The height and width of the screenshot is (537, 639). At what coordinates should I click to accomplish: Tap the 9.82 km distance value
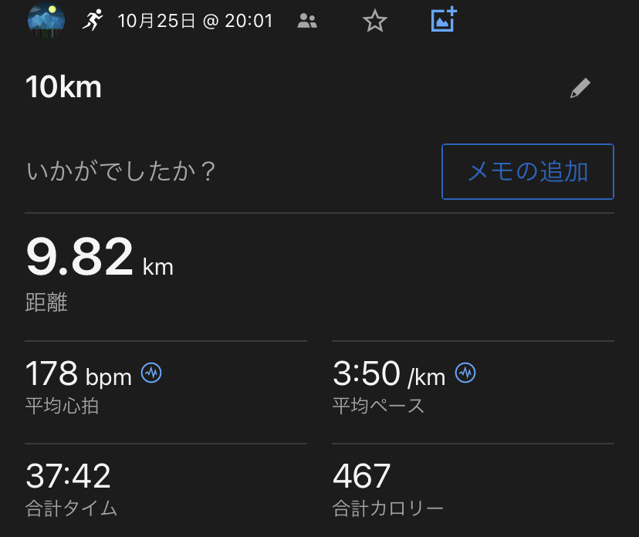pos(100,258)
